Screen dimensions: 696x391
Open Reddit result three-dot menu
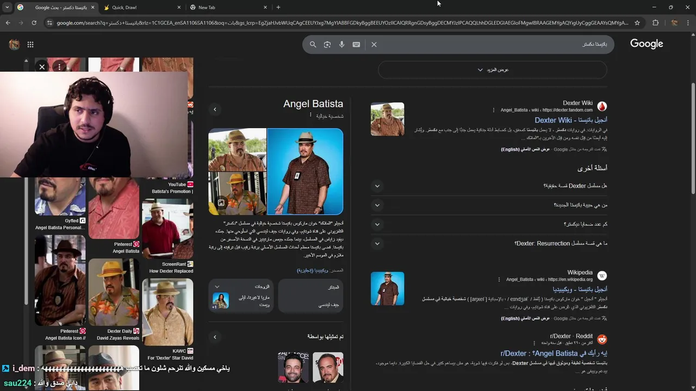point(535,343)
